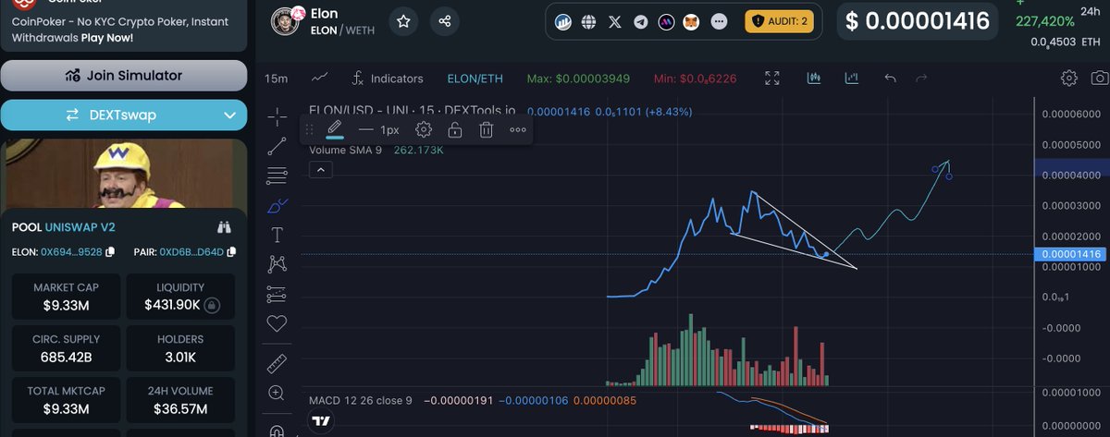Click the CIRC. SUPPLY 685.42B card
Screen dimensions: 1110x437
tap(66, 347)
